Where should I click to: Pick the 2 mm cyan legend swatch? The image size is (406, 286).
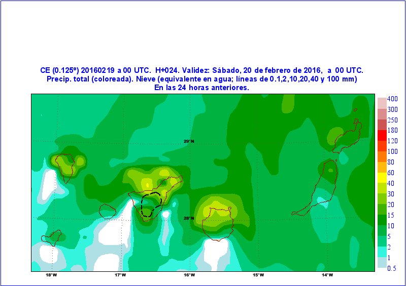coord(382,252)
